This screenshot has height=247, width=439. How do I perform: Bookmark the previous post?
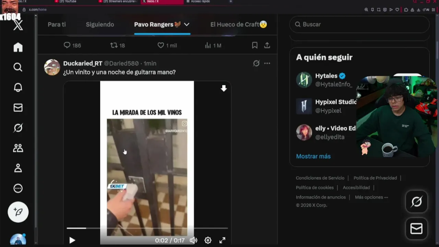(x=255, y=45)
